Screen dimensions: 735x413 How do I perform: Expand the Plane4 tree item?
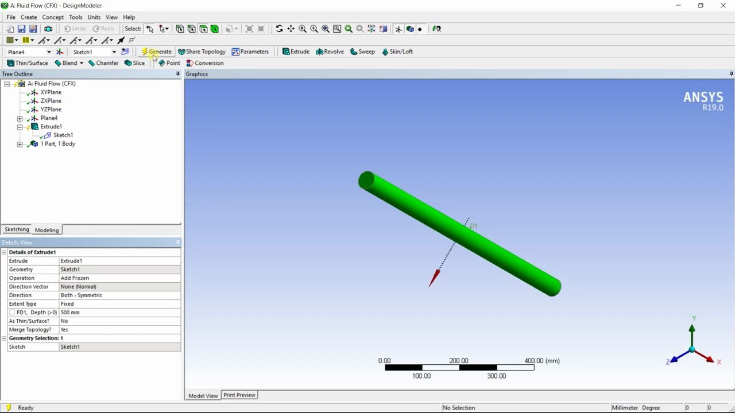coord(20,118)
